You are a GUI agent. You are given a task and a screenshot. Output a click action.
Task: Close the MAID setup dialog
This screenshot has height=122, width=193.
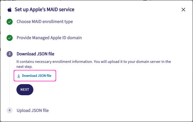tap(183, 10)
